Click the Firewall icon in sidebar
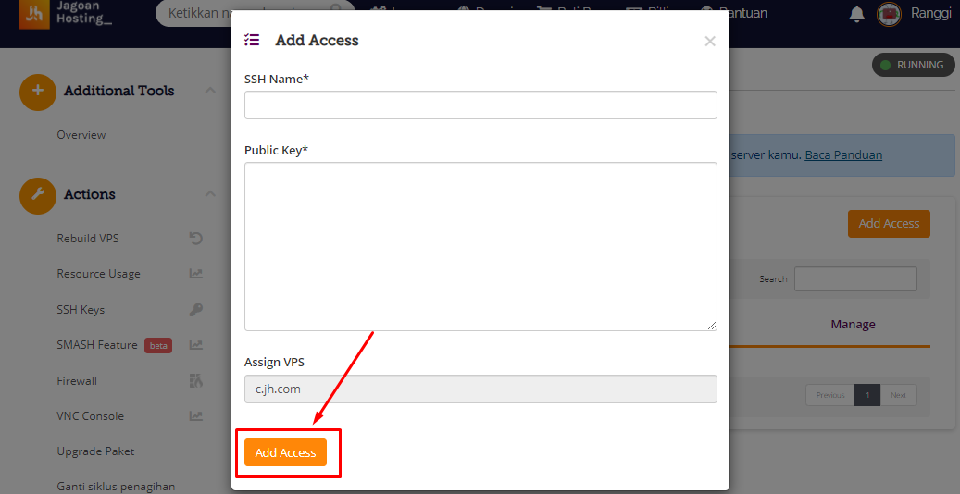Image resolution: width=960 pixels, height=494 pixels. point(196,381)
